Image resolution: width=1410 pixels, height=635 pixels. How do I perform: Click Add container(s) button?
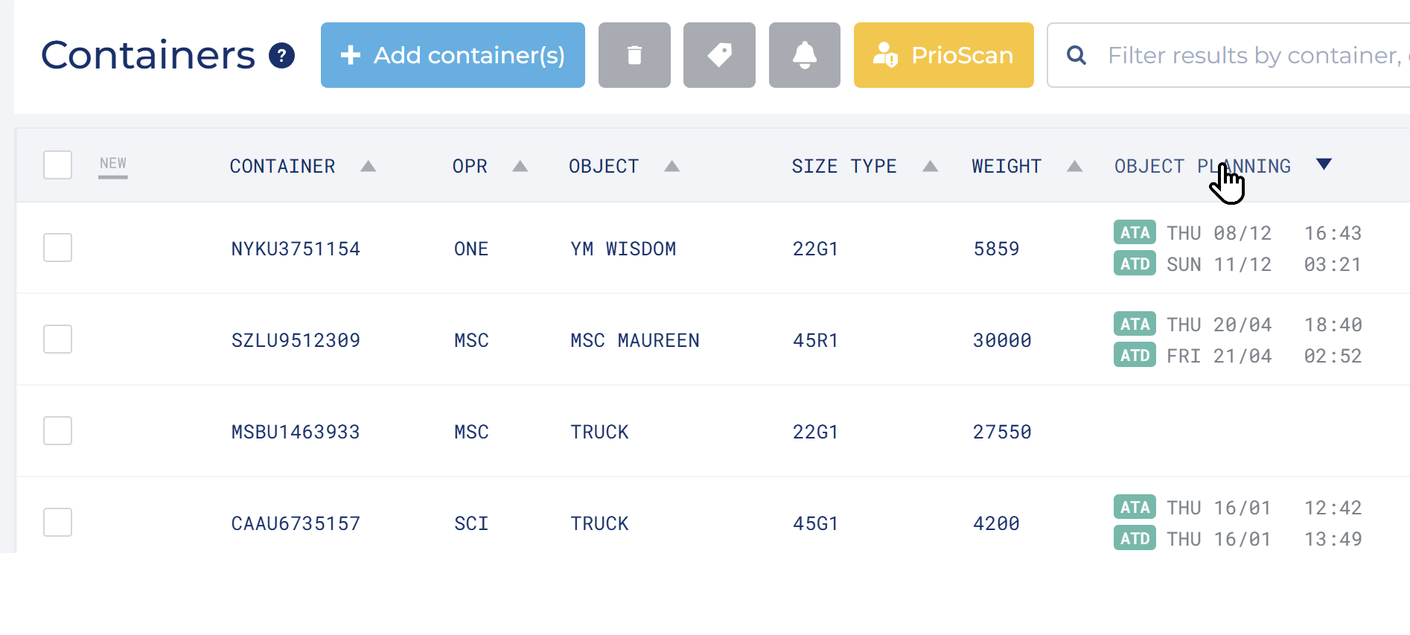(453, 55)
